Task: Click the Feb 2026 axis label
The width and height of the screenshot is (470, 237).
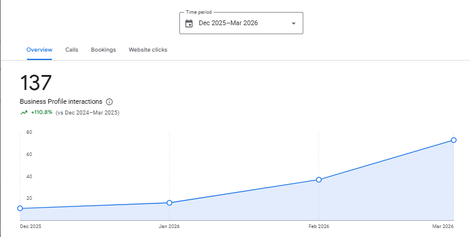Action: [318, 227]
